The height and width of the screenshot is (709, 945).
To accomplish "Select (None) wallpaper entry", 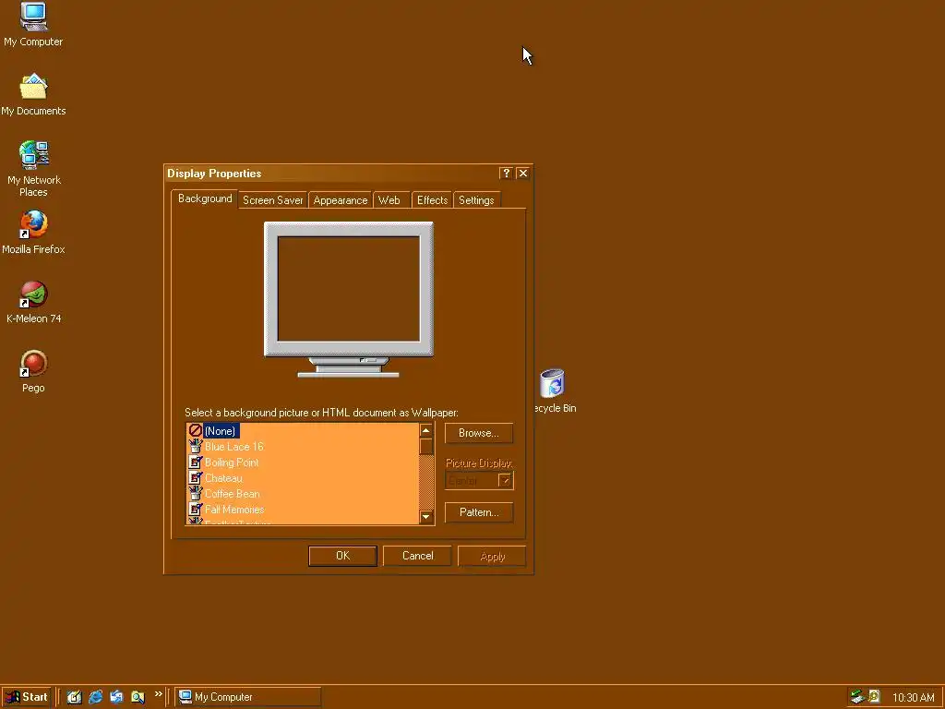I will (220, 430).
